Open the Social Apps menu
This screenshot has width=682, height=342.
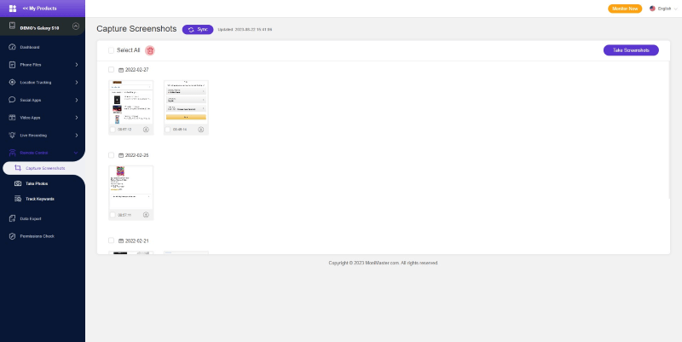(43, 100)
